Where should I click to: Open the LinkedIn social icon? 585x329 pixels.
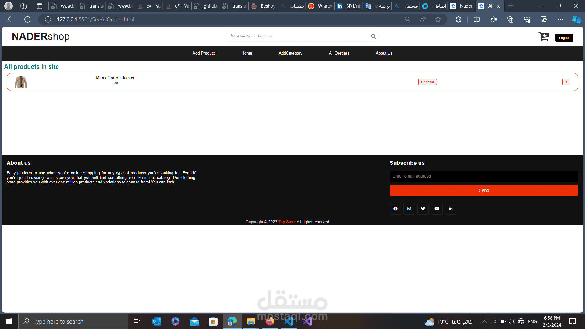pos(451,209)
